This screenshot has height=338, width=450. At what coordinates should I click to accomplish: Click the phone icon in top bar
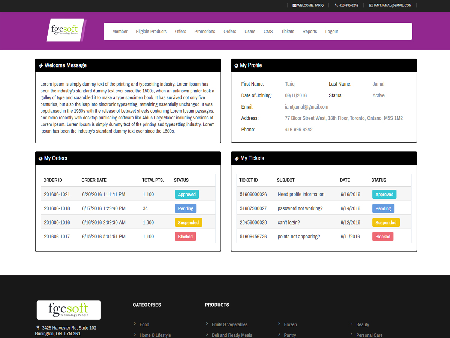pyautogui.click(x=337, y=6)
